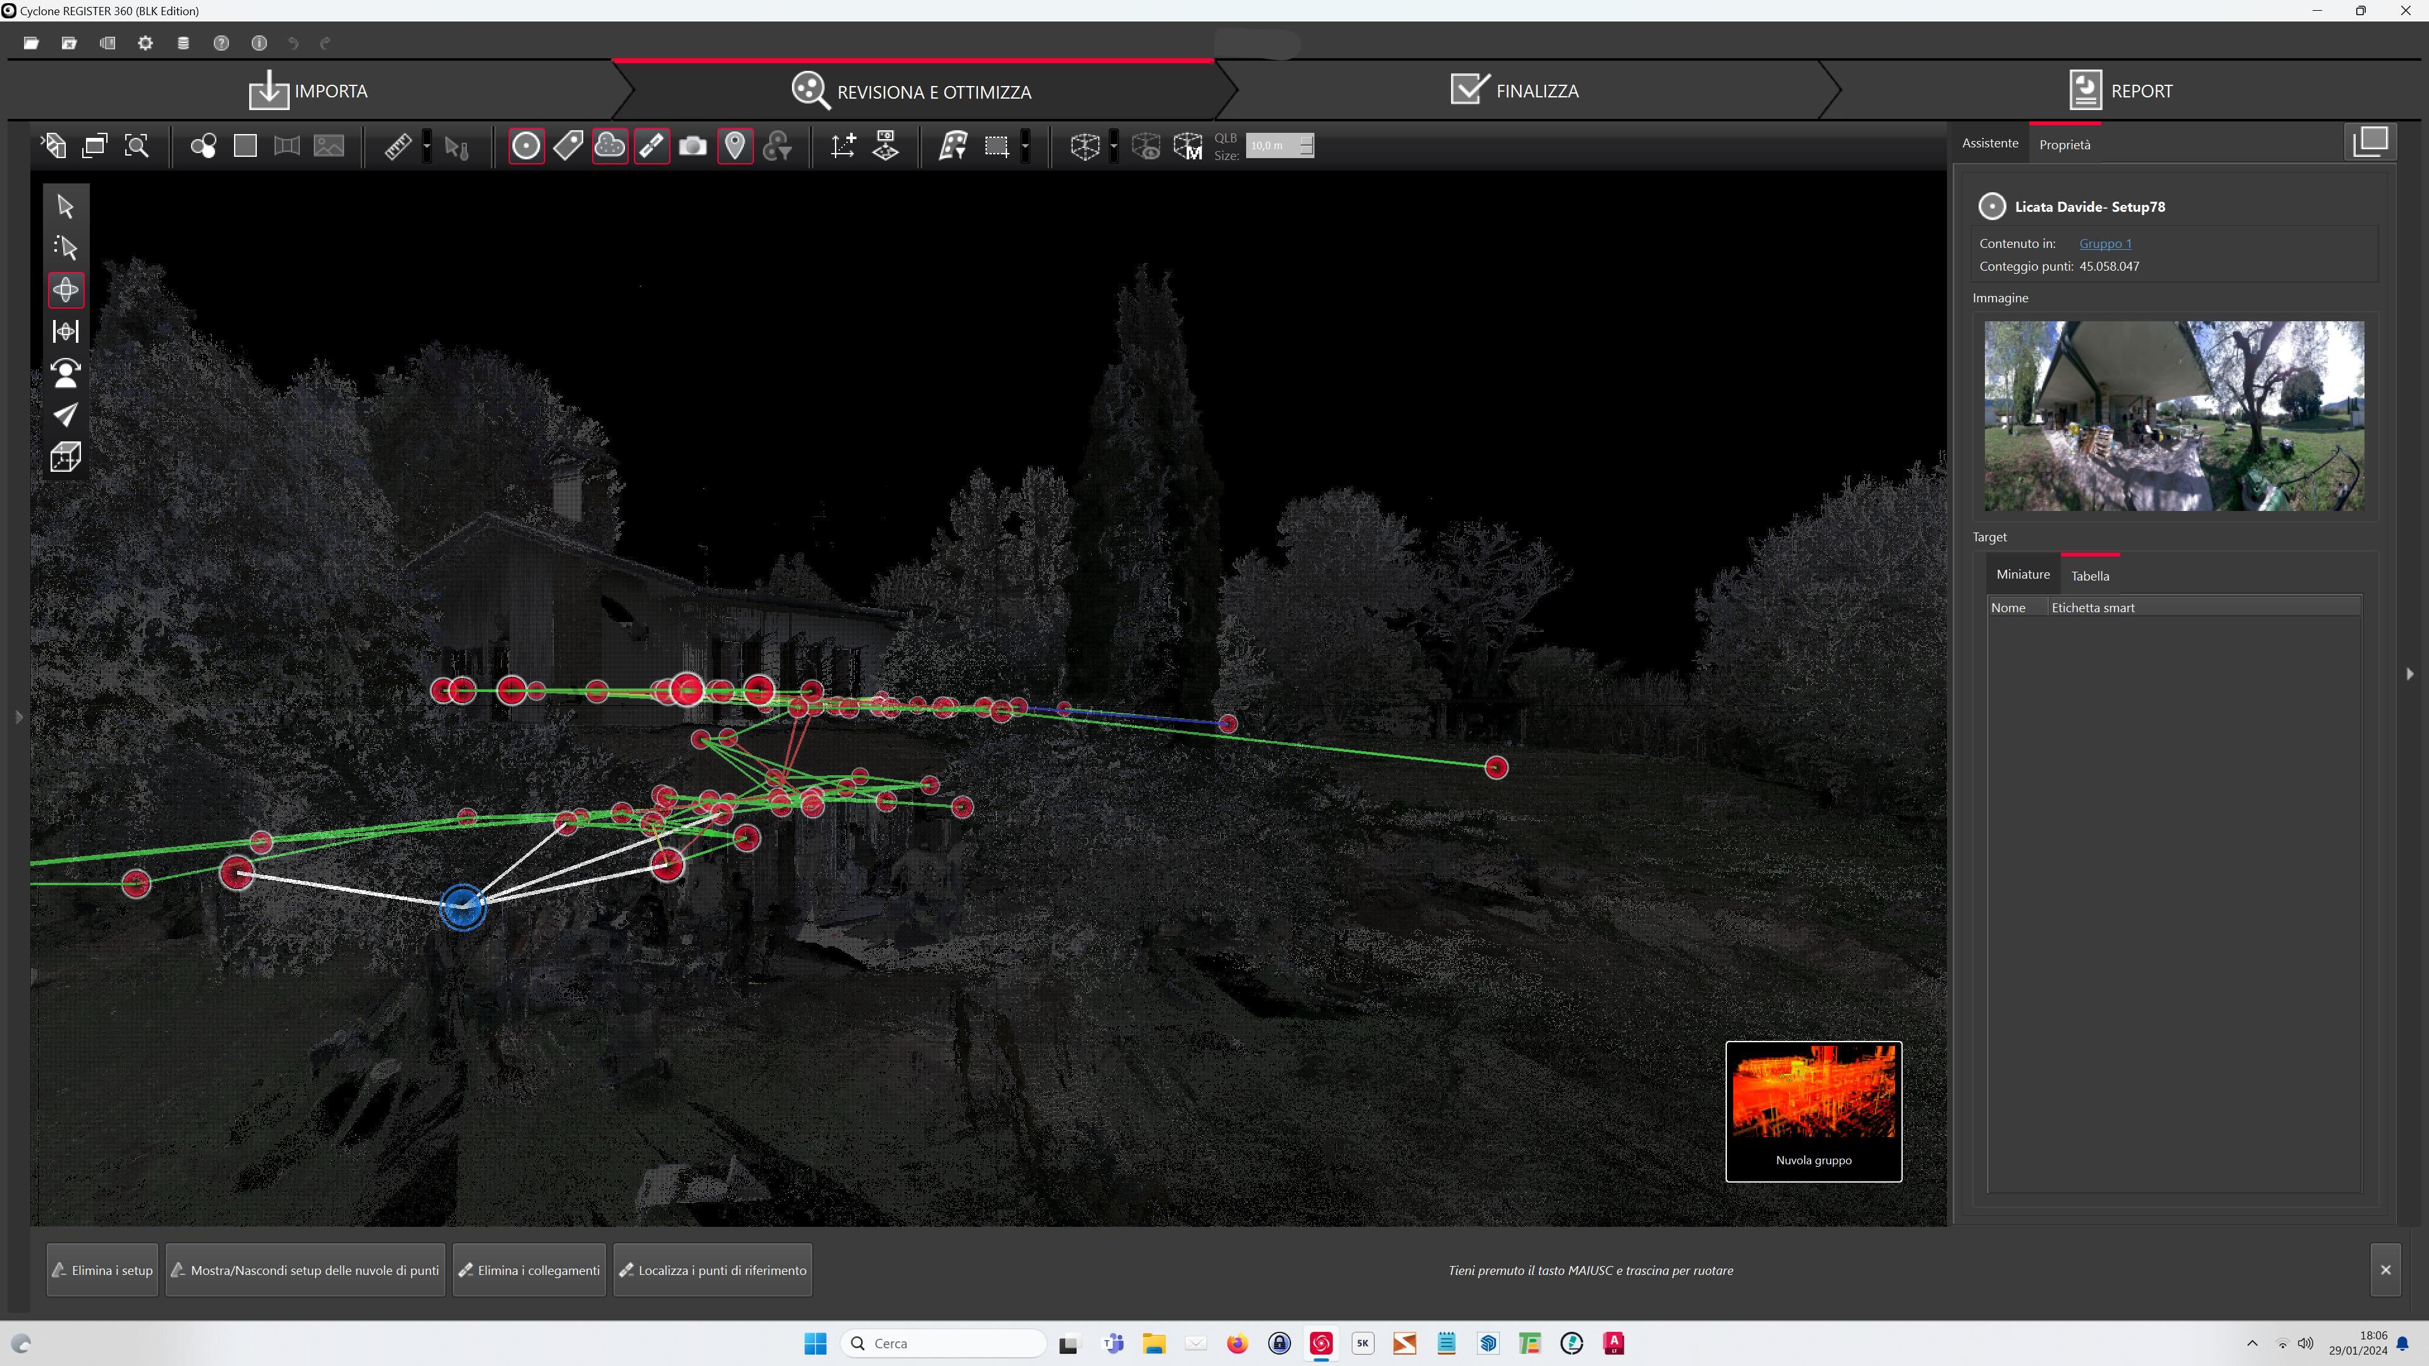Expand the collapsed left side panel arrow
The width and height of the screenshot is (2429, 1366).
point(19,717)
